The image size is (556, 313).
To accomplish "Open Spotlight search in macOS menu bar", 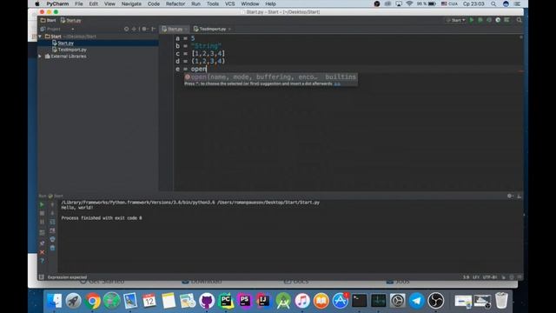I will click(x=493, y=3).
